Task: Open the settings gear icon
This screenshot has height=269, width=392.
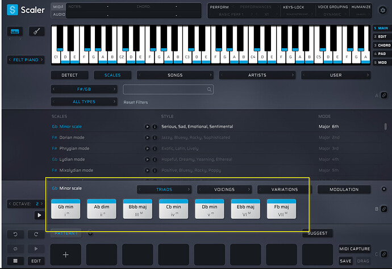Action: (x=382, y=10)
